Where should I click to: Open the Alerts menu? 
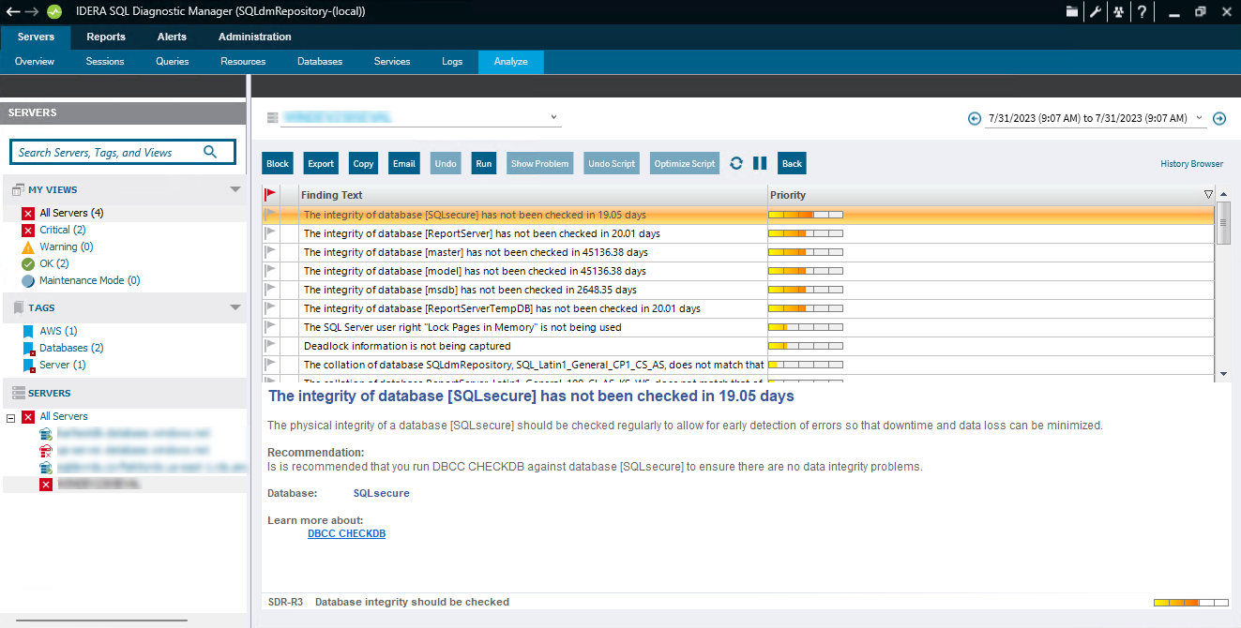click(x=172, y=37)
